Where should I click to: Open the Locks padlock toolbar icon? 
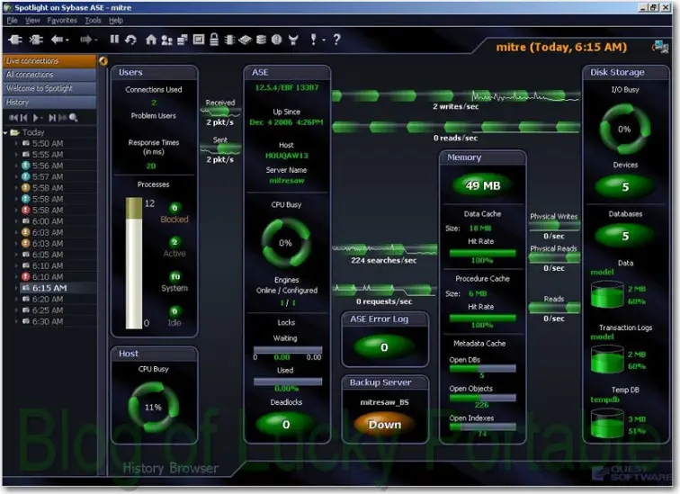[214, 40]
